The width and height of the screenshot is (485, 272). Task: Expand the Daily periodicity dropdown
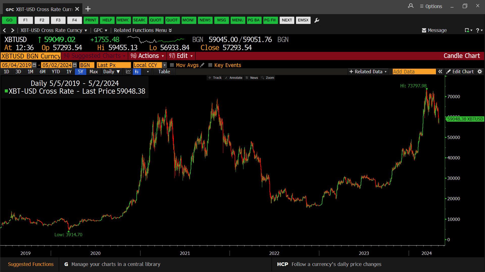tap(111, 72)
